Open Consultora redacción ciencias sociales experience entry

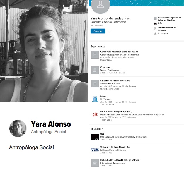[119, 52]
